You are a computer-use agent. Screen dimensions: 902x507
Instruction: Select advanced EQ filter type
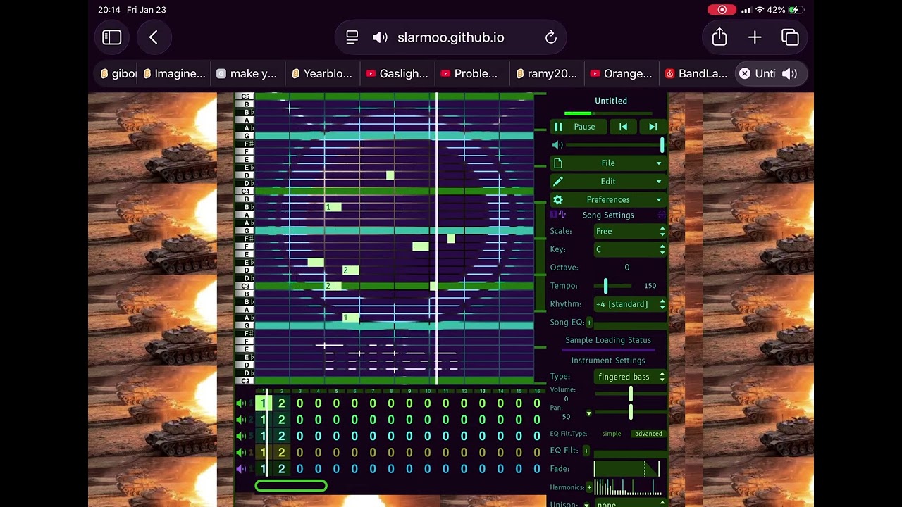(x=648, y=434)
